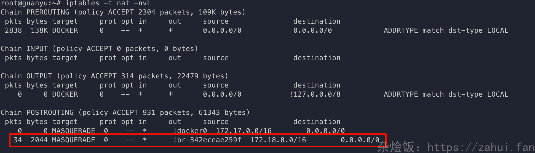Click the 109K bytes value in PREROUTING policy
The width and height of the screenshot is (535, 153).
207,12
